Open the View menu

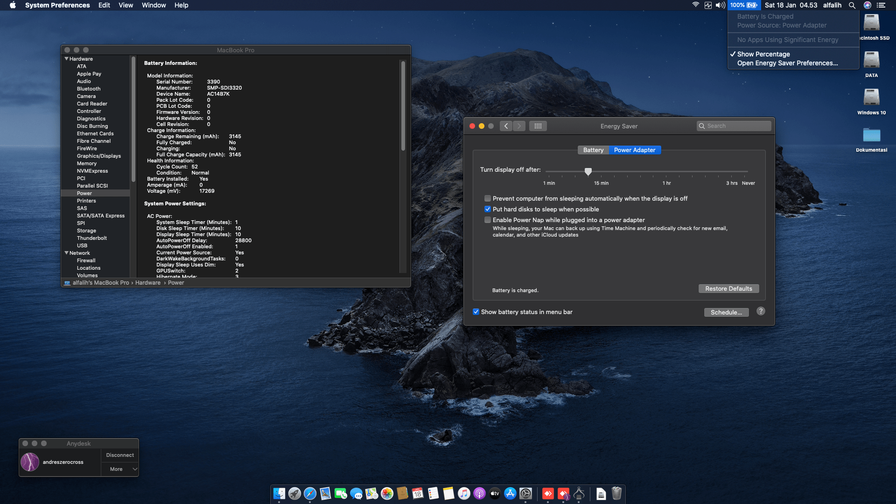tap(126, 5)
